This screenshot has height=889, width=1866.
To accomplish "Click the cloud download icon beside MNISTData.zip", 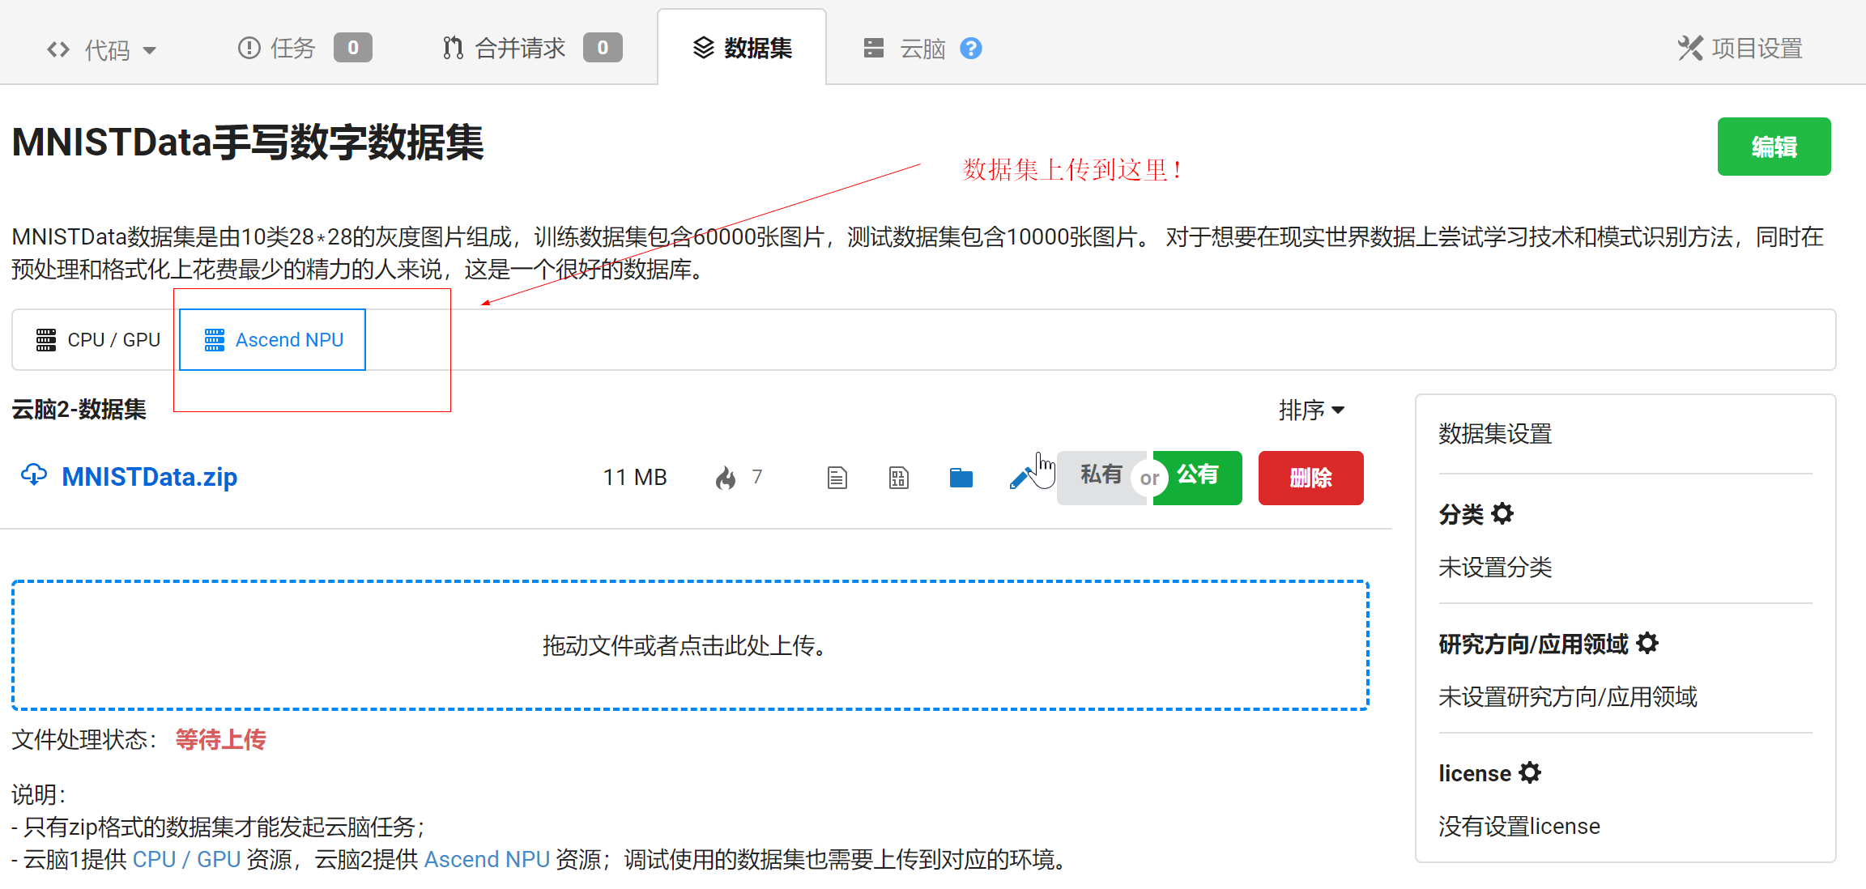I will click(x=34, y=475).
